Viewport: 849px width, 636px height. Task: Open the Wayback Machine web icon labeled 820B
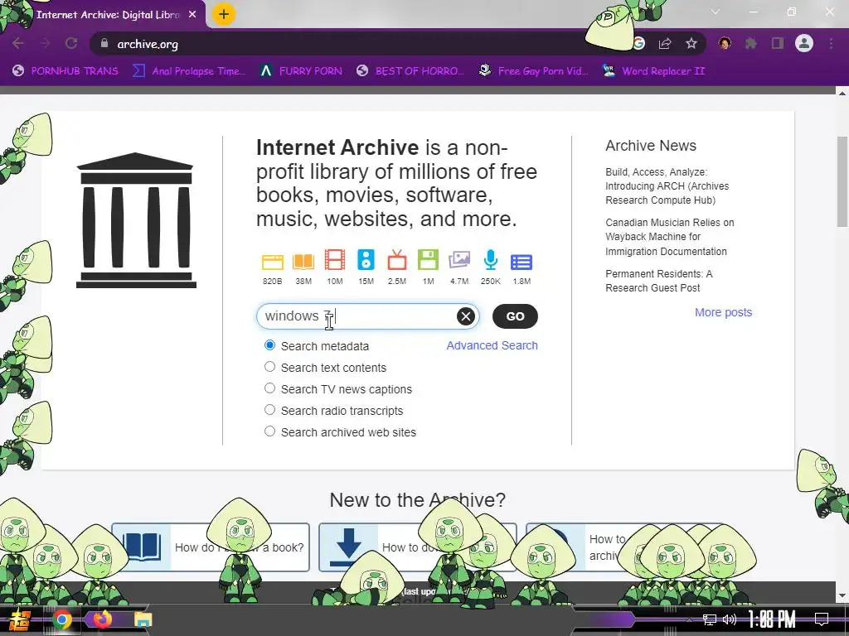point(272,263)
